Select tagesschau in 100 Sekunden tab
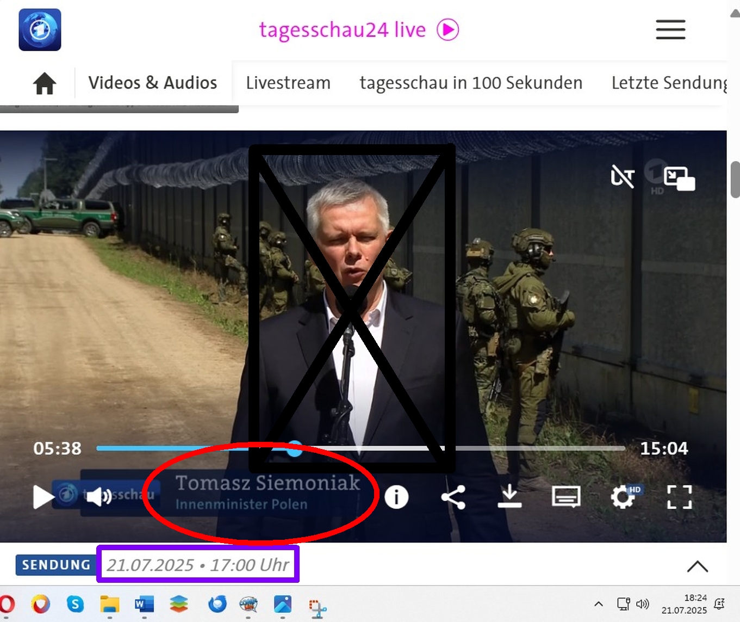 tap(471, 83)
